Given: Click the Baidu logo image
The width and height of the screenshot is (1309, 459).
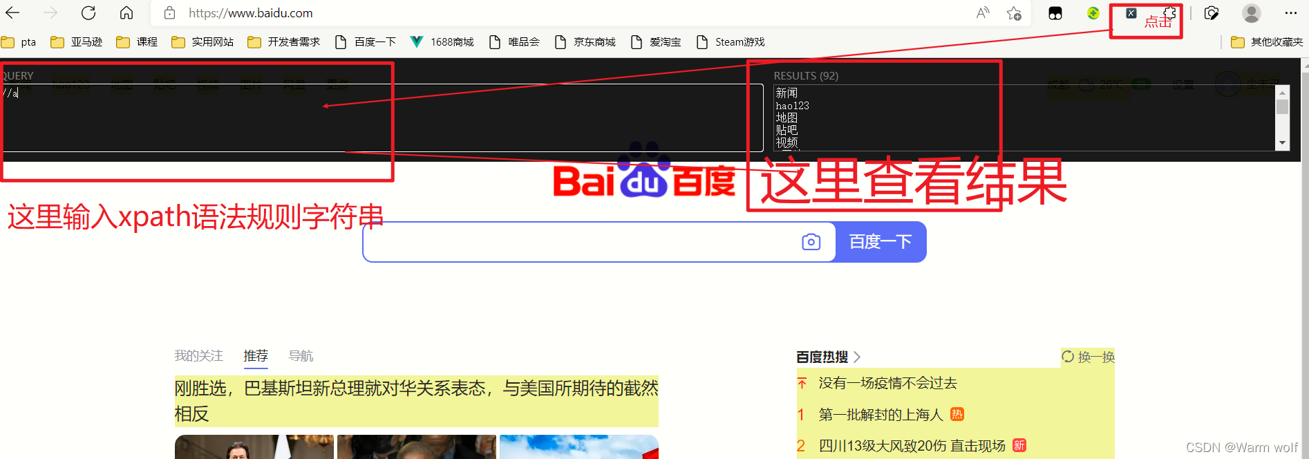Looking at the screenshot, I should (x=644, y=171).
